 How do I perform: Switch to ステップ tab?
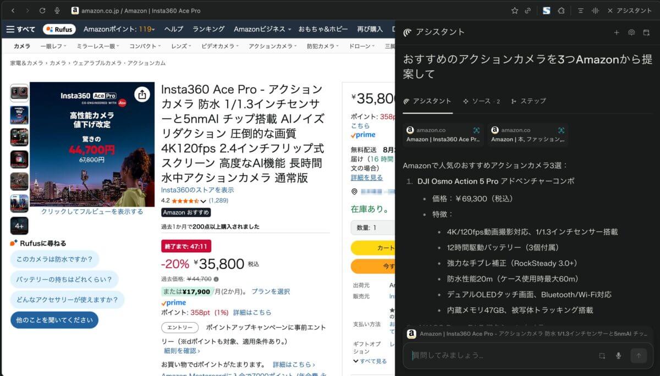[x=529, y=101]
